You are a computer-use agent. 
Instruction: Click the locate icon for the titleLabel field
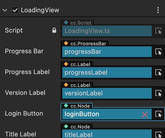tap(159, 135)
